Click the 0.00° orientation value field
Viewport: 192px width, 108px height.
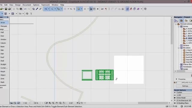(71, 103)
